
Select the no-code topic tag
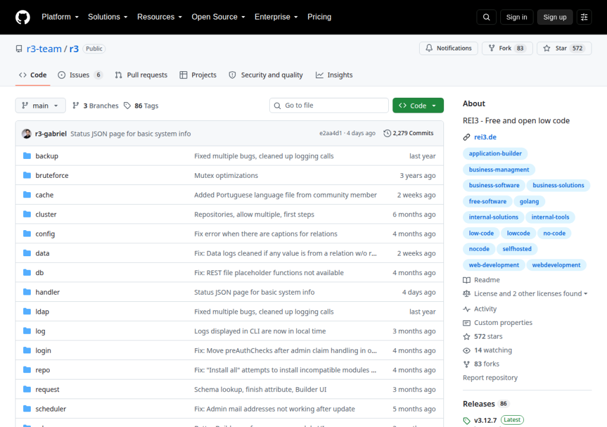[554, 233]
